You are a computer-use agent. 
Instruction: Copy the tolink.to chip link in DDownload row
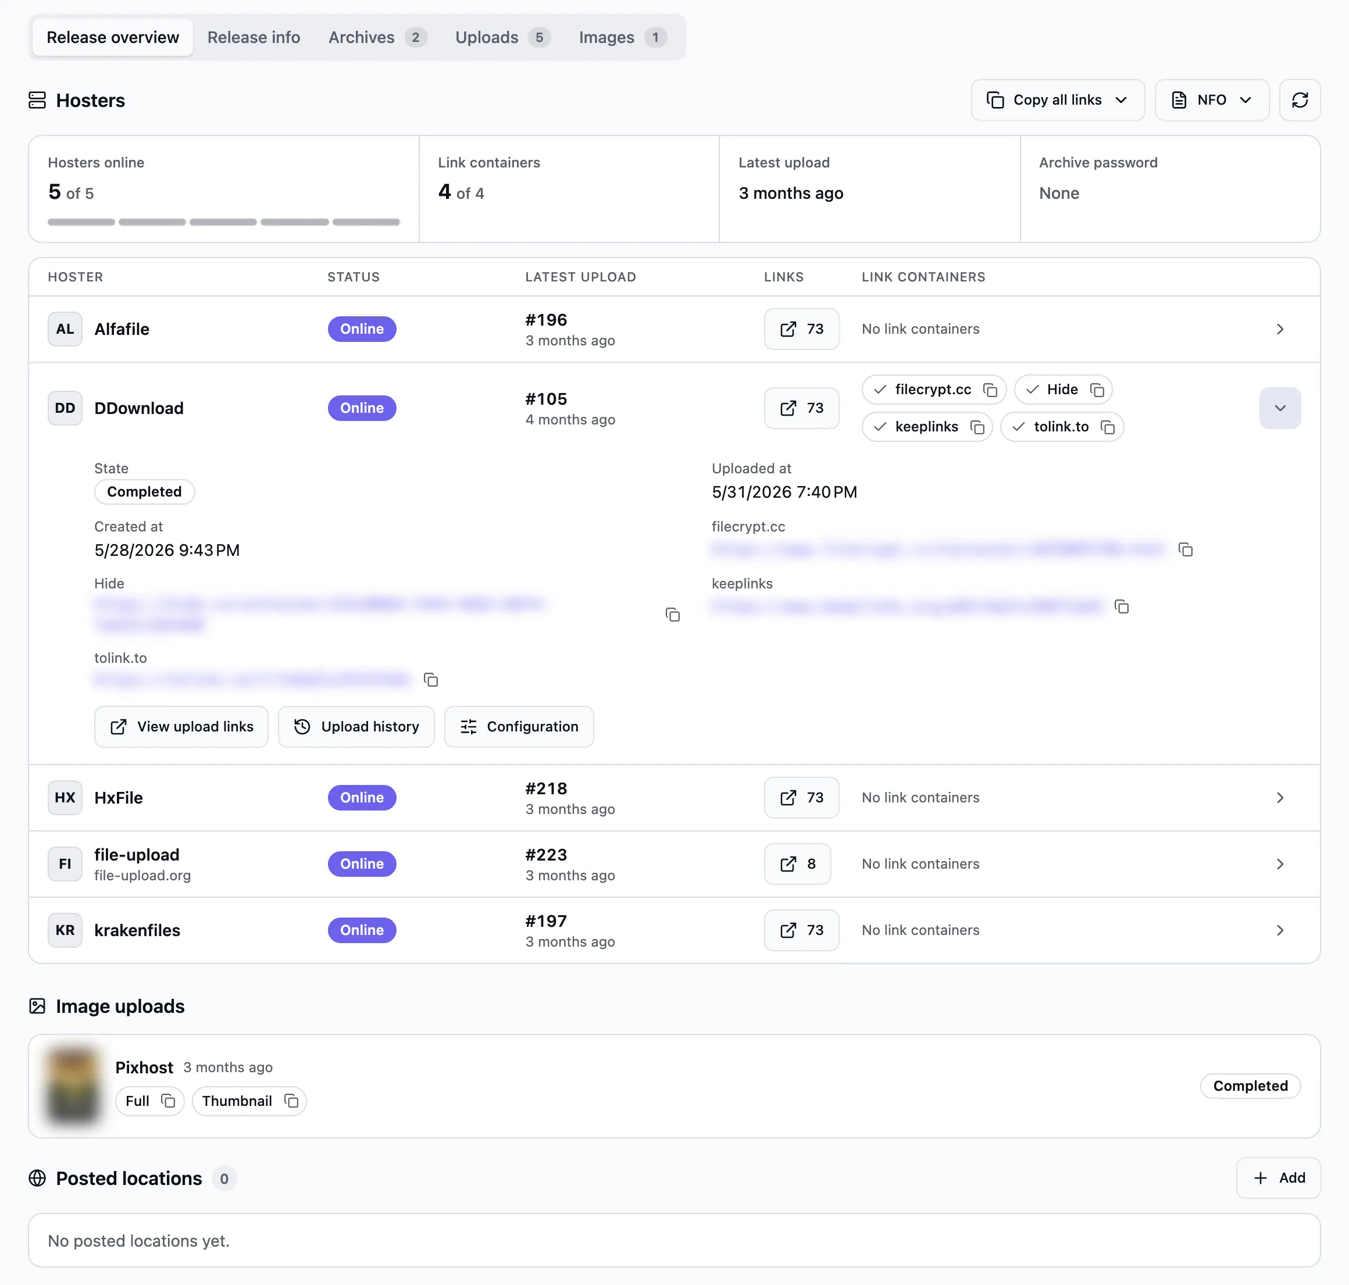click(1107, 427)
